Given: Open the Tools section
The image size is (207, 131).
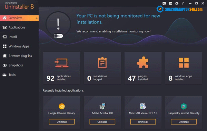Looking at the screenshot, I should click(12, 75).
